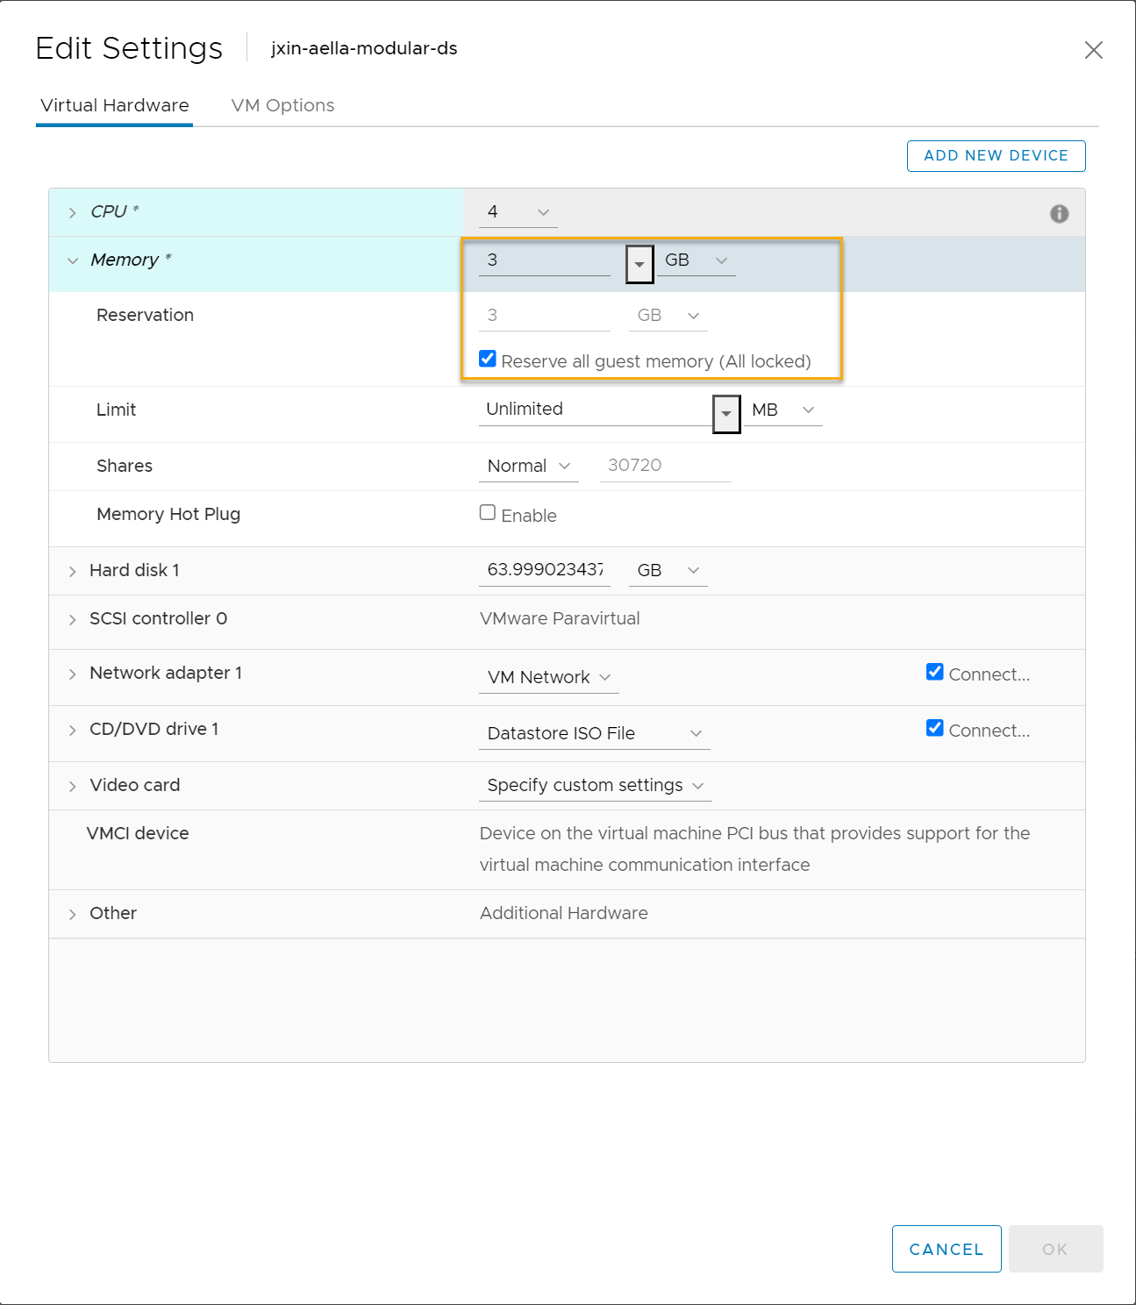Screen dimensions: 1136x1305
Task: Open the VM Network dropdown
Action: tap(548, 678)
